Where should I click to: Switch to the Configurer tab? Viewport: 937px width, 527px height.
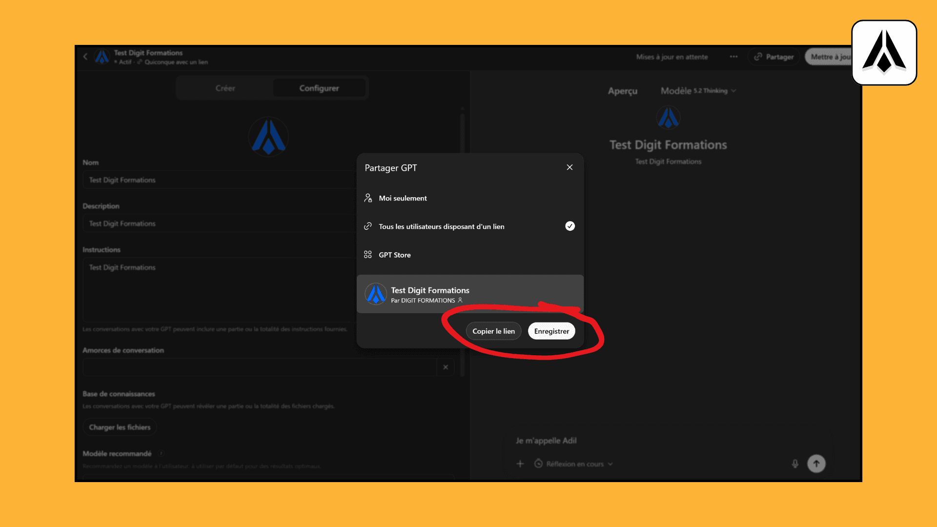point(319,88)
